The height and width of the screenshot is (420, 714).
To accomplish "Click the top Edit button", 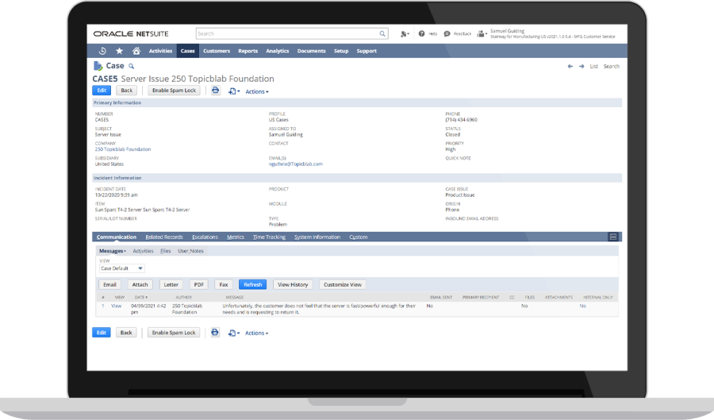I will coord(102,91).
